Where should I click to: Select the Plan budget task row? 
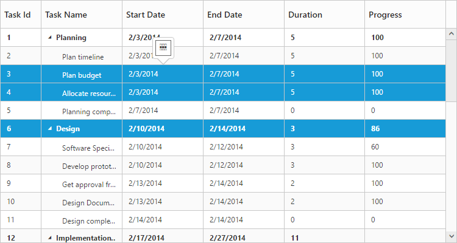pos(82,75)
